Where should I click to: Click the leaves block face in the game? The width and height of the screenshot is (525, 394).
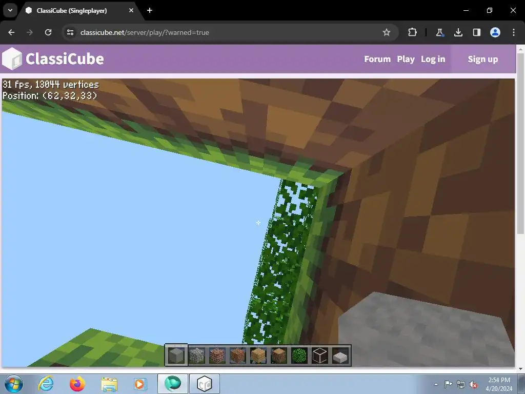pyautogui.click(x=281, y=261)
